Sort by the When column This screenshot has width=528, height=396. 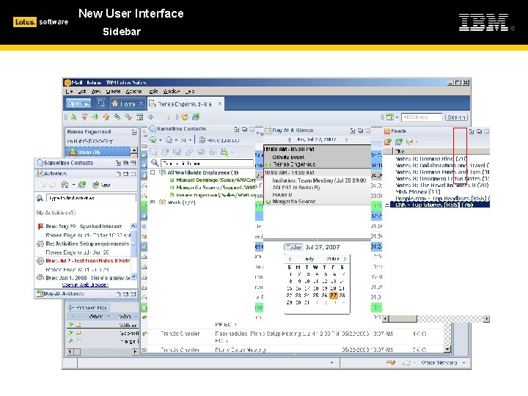tap(96, 317)
